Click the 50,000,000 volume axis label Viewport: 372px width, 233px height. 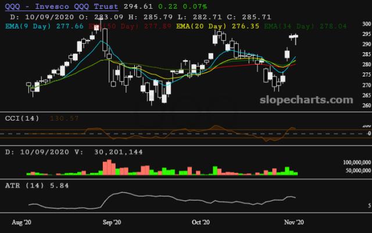click(x=358, y=170)
